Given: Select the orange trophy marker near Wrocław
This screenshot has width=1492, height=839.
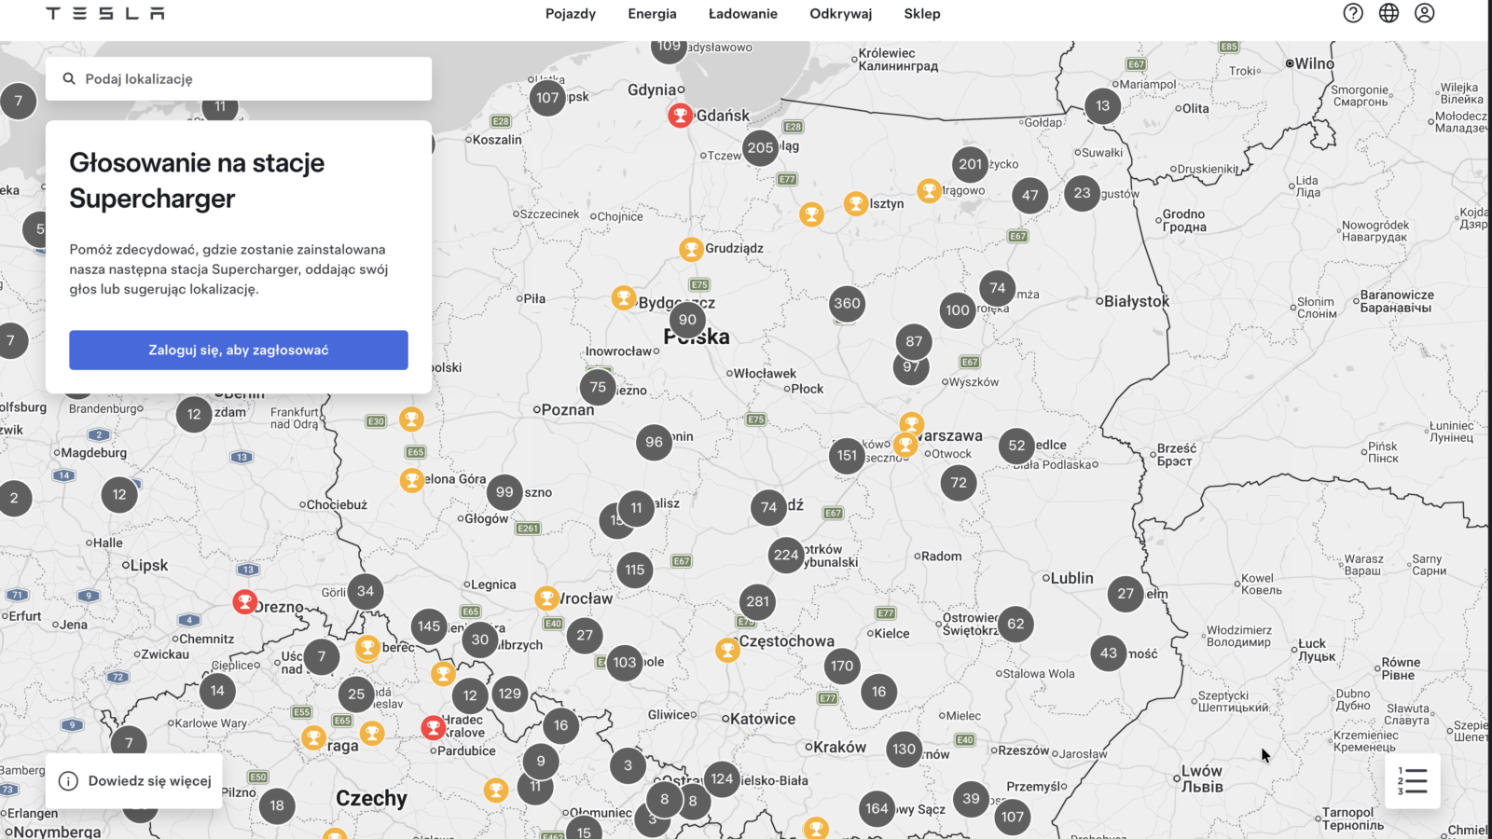Looking at the screenshot, I should tap(546, 598).
